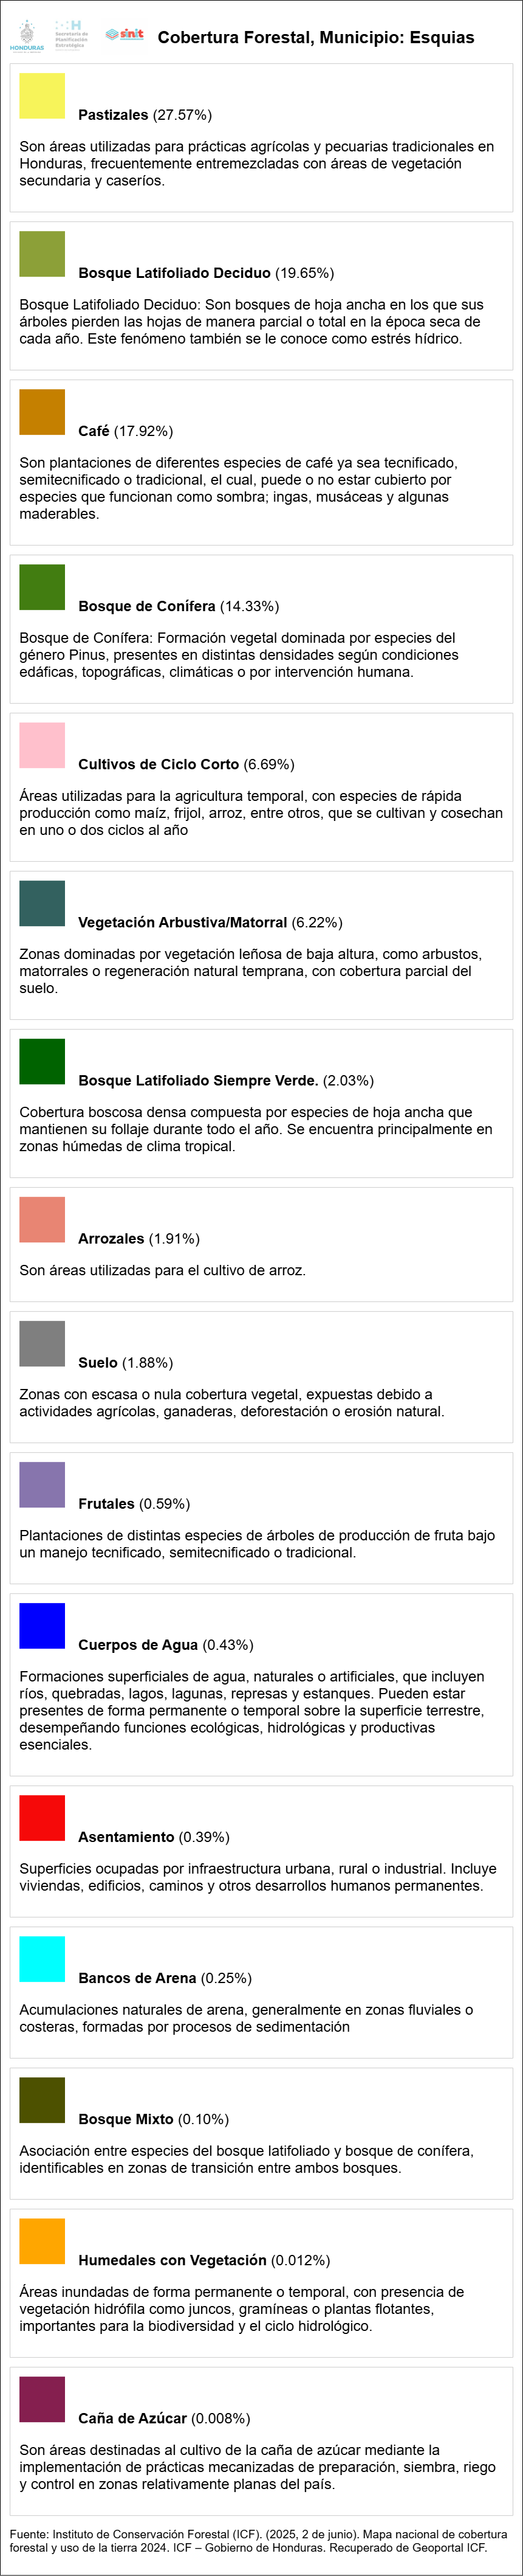Click the dark green Bosque Latifoliado Siempre Verde swatch

[42, 1061]
